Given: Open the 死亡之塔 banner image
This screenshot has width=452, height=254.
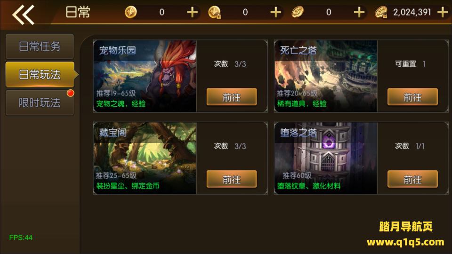Looking at the screenshot, I should coord(326,76).
